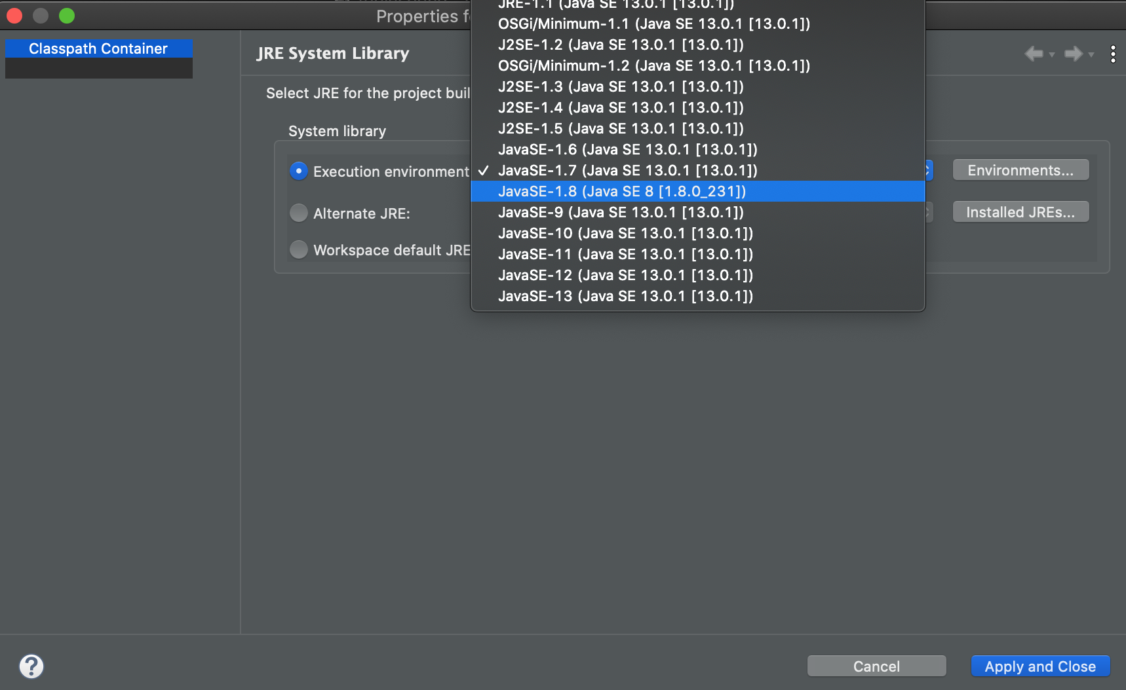
Task: Open the Environments... settings button
Action: click(1020, 170)
